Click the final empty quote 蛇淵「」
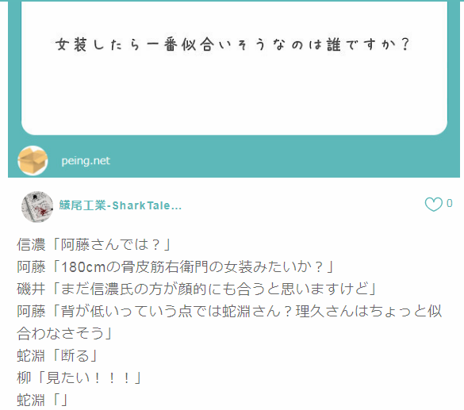The height and width of the screenshot is (410, 464). 42,400
